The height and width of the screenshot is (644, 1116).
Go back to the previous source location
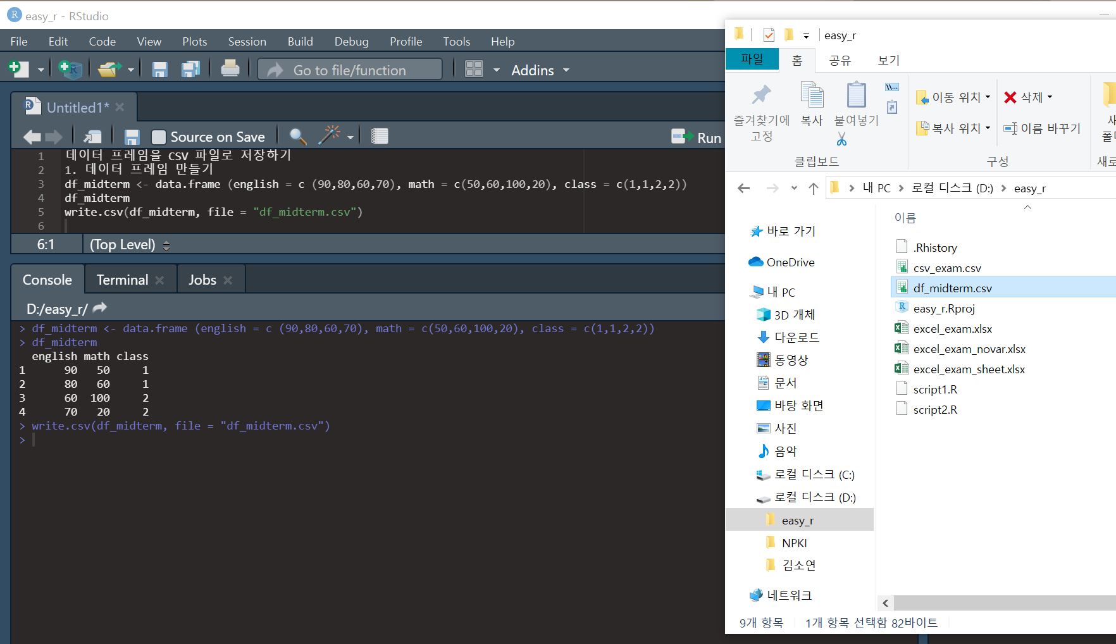coord(32,137)
